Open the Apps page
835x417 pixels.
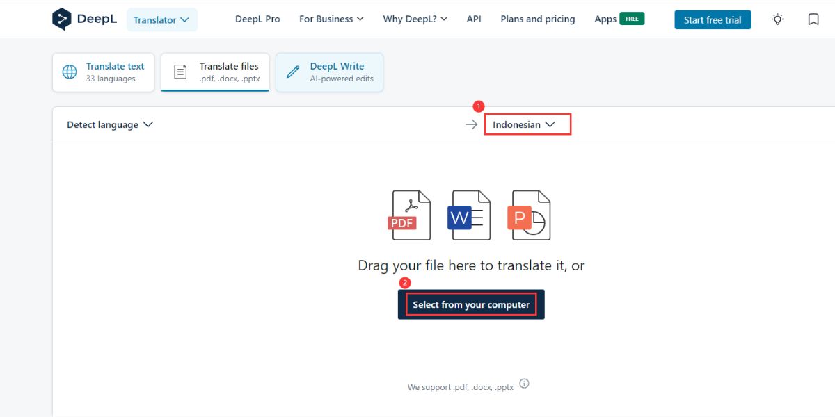605,19
